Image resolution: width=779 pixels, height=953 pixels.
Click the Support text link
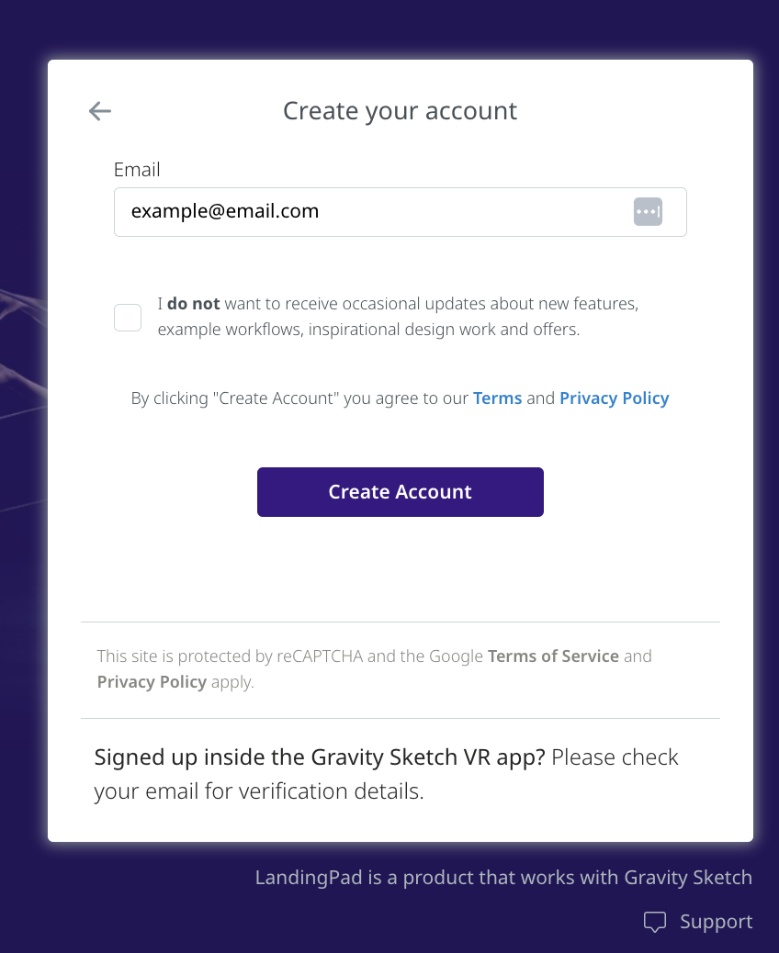[x=717, y=922]
